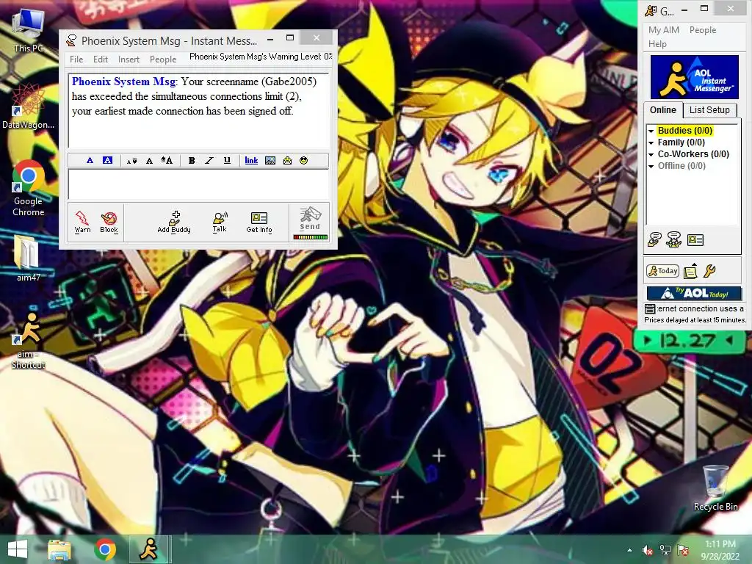This screenshot has height=564, width=752.
Task: Select the This PC desktop icon
Action: (29, 29)
